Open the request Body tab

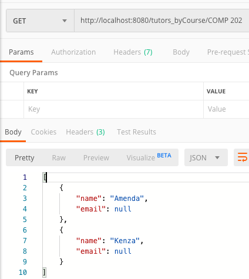(x=181, y=52)
